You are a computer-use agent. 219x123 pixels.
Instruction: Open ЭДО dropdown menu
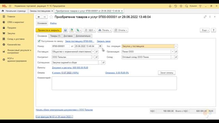[90, 30]
